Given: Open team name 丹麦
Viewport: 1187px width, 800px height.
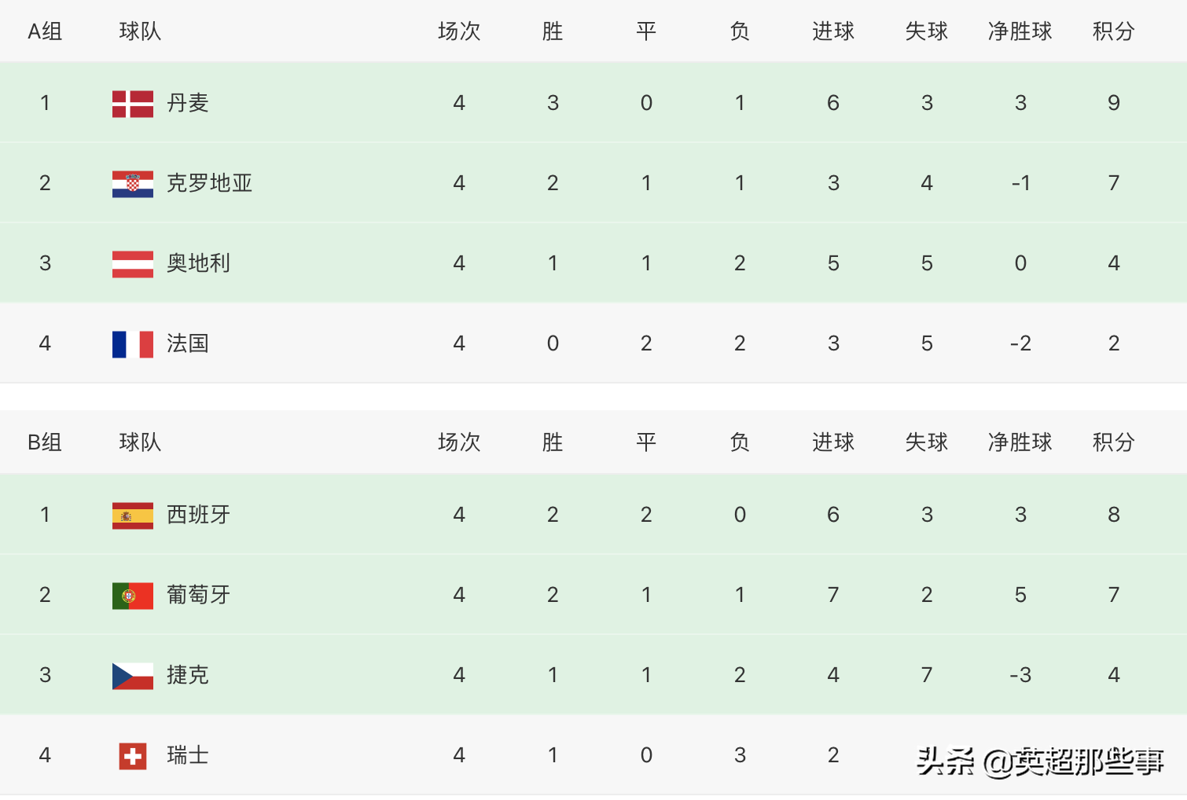Looking at the screenshot, I should click(x=187, y=103).
